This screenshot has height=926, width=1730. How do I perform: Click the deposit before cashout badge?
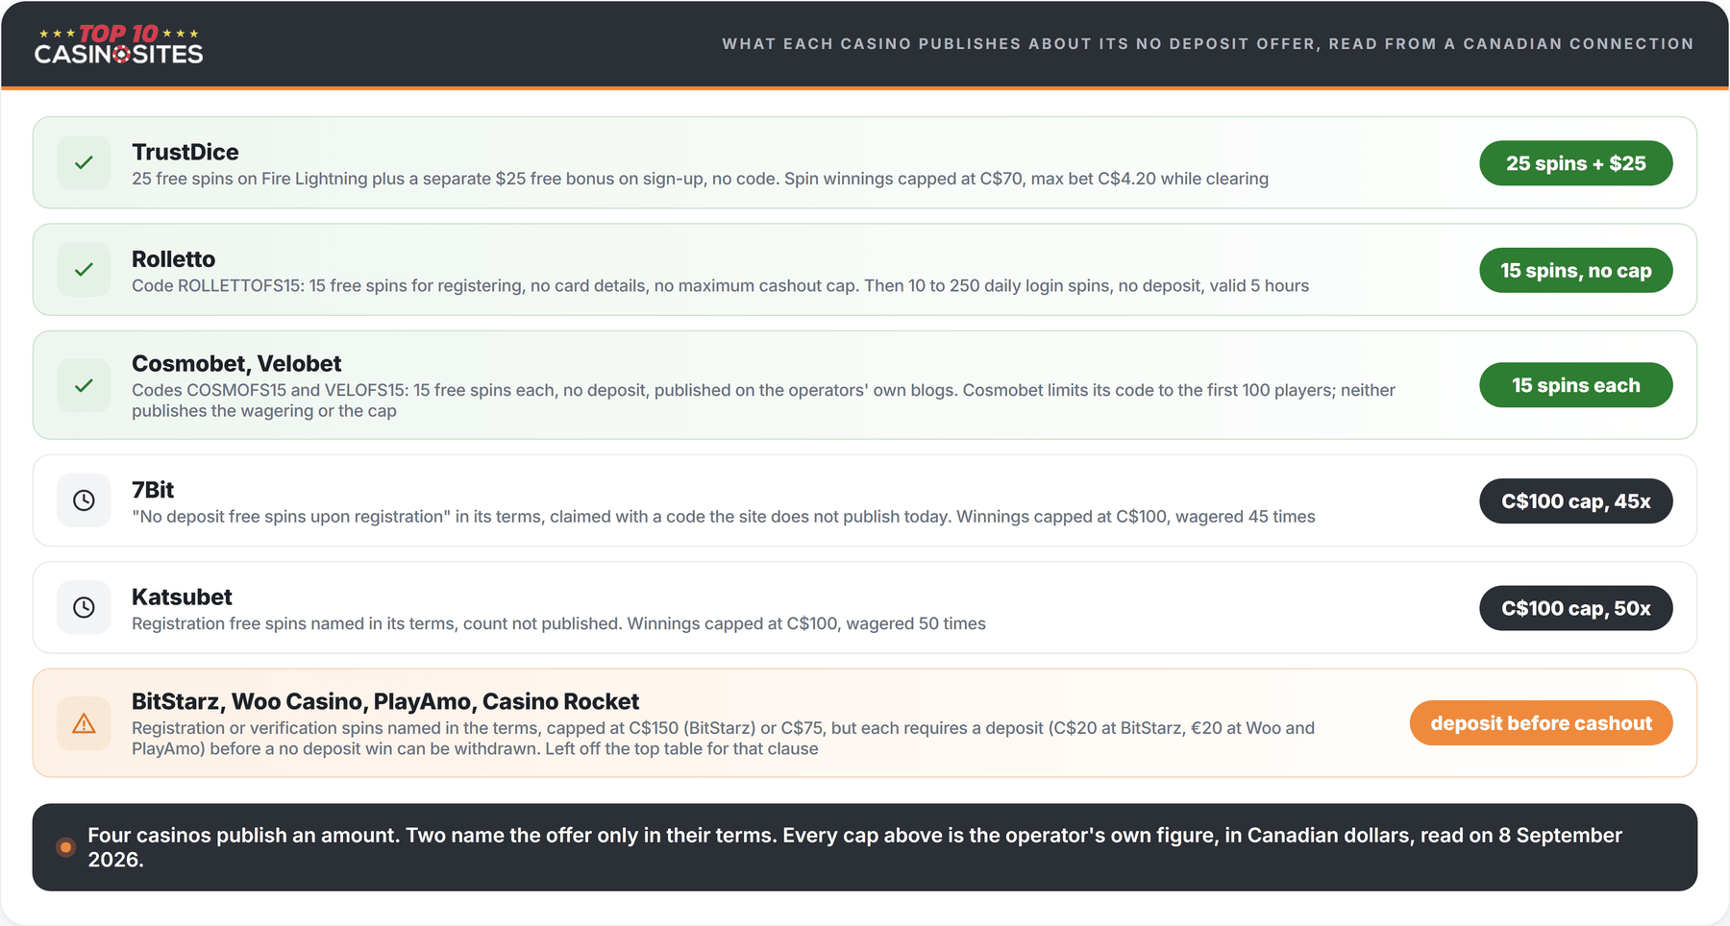1541,723
